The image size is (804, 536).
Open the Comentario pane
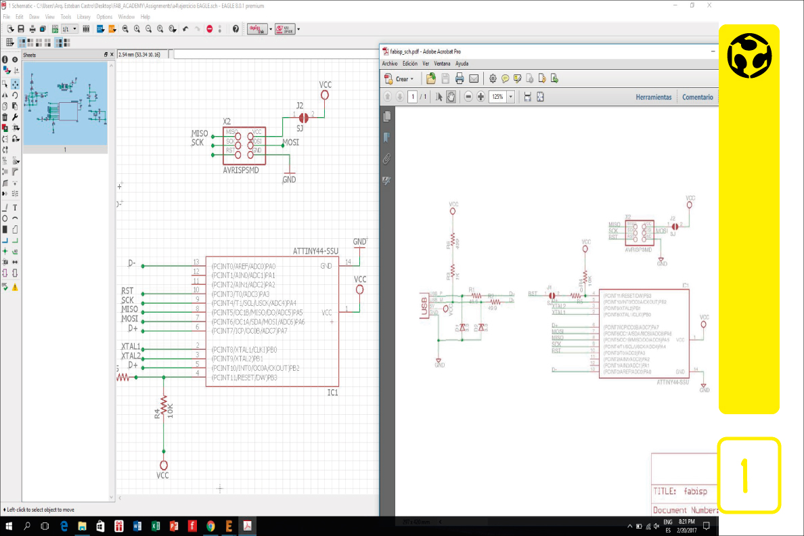point(697,97)
